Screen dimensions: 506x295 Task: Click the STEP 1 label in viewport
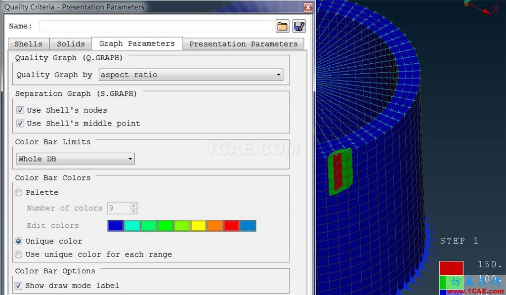[459, 241]
